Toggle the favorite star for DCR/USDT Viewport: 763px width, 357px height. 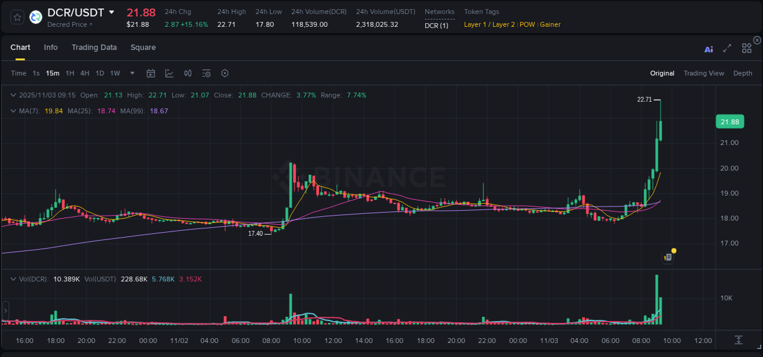[16, 16]
